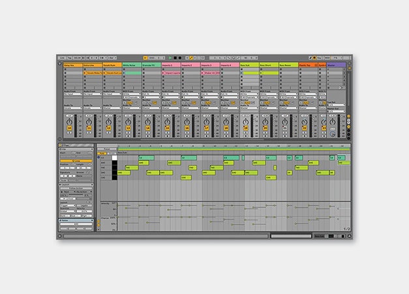Toggle the transport Loop switch icon
Image resolution: width=409 pixels, height=294 pixels.
234,57
